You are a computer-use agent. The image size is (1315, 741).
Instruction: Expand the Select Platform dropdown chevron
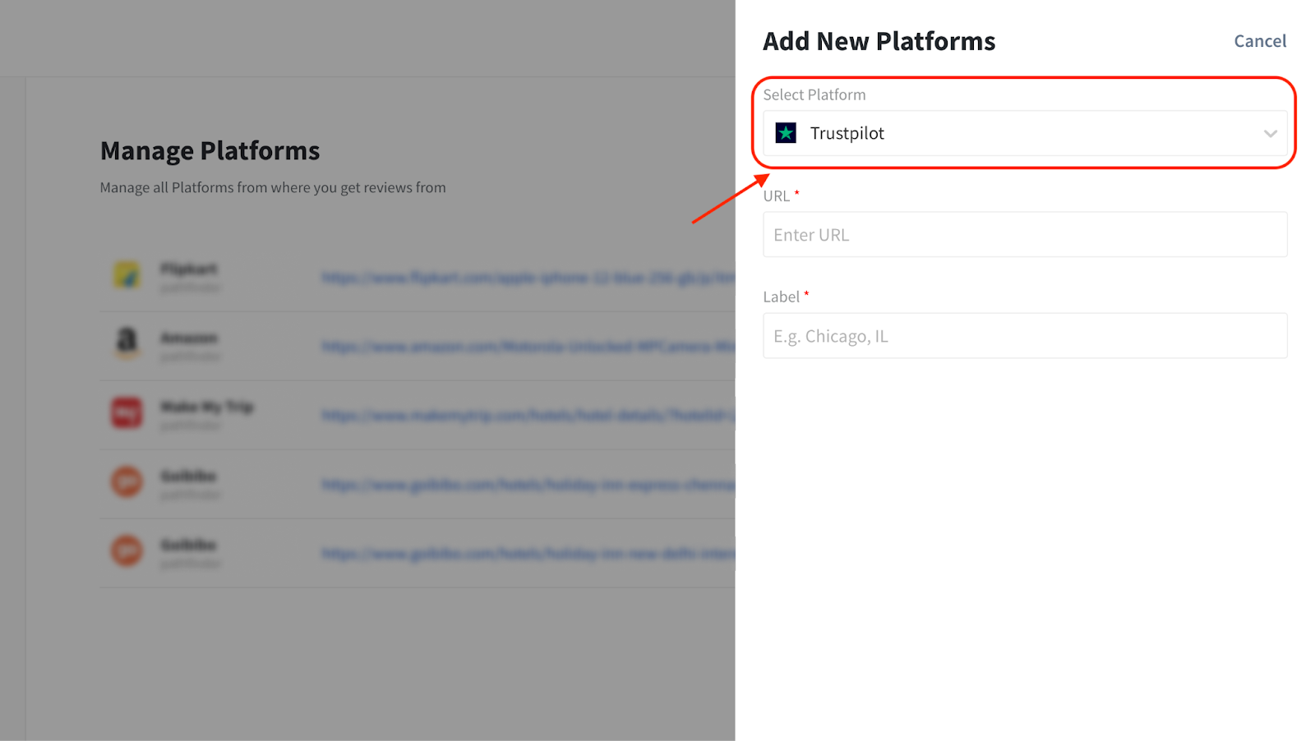(x=1270, y=133)
